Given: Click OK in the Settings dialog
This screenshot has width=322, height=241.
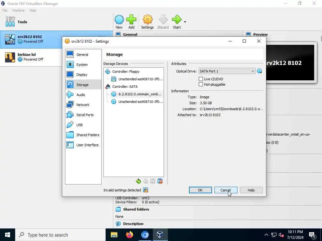Looking at the screenshot, I should pyautogui.click(x=200, y=190).
